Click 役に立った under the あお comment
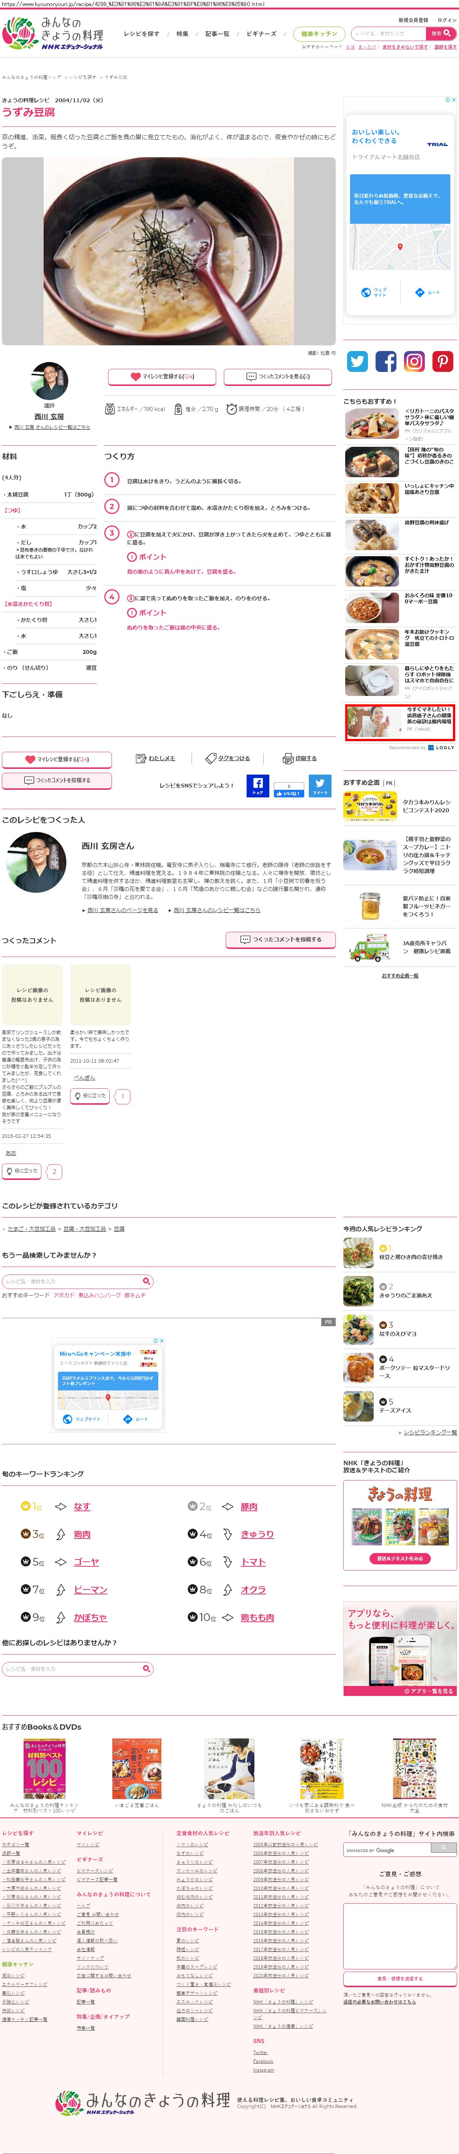The image size is (459, 2154). (22, 1171)
